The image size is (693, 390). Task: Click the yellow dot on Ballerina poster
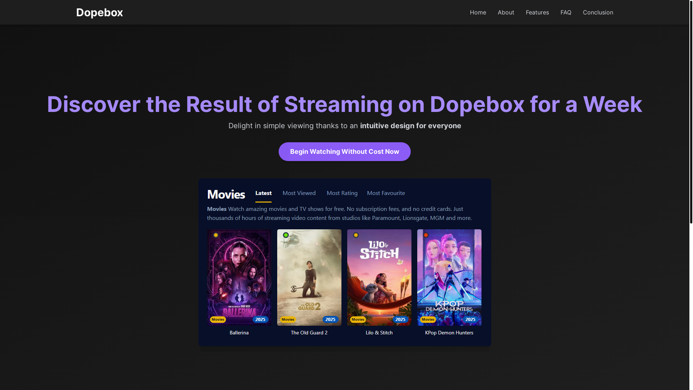click(216, 235)
